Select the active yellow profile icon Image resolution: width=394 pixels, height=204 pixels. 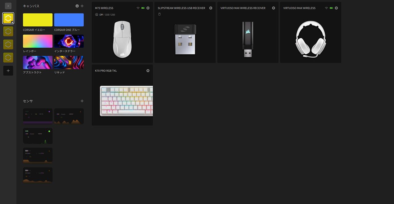(x=8, y=18)
